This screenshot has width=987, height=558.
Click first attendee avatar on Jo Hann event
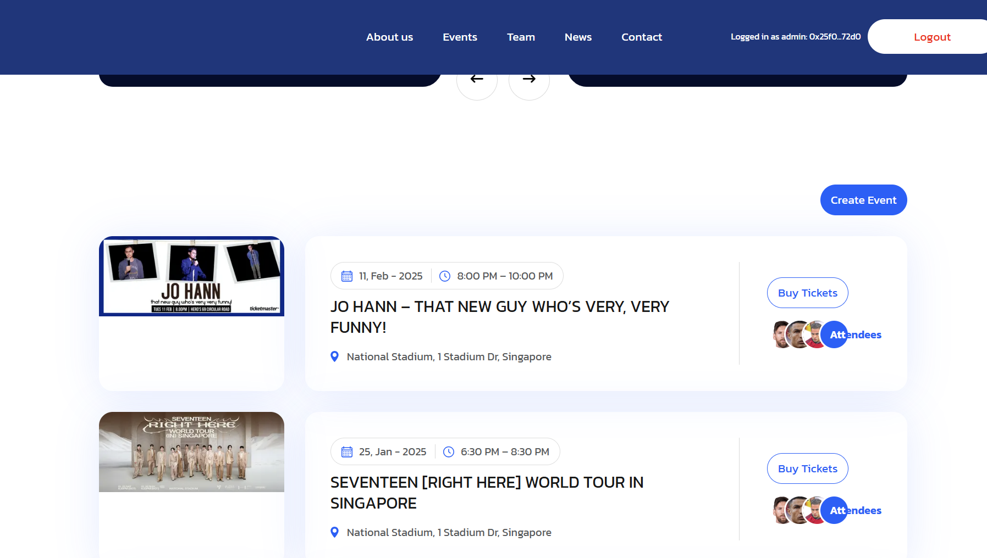pos(781,334)
